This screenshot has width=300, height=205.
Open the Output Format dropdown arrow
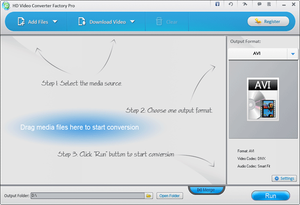(291, 53)
